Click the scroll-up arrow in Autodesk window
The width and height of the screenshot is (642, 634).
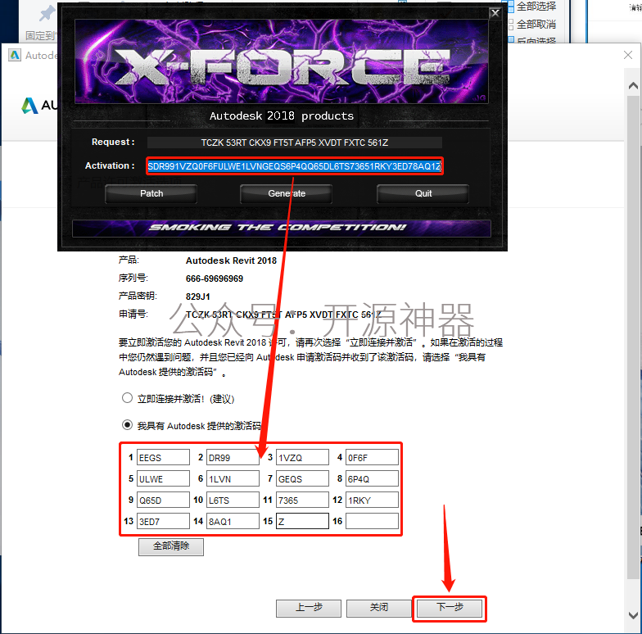[x=633, y=85]
